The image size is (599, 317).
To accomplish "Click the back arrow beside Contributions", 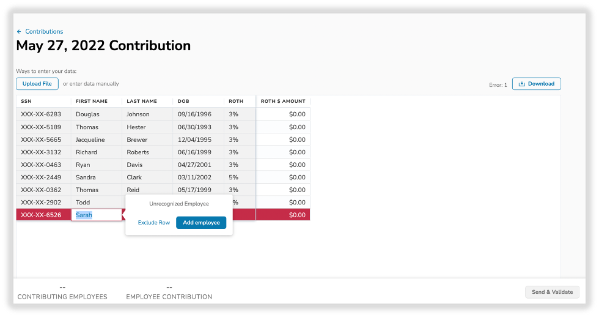I will pos(19,32).
